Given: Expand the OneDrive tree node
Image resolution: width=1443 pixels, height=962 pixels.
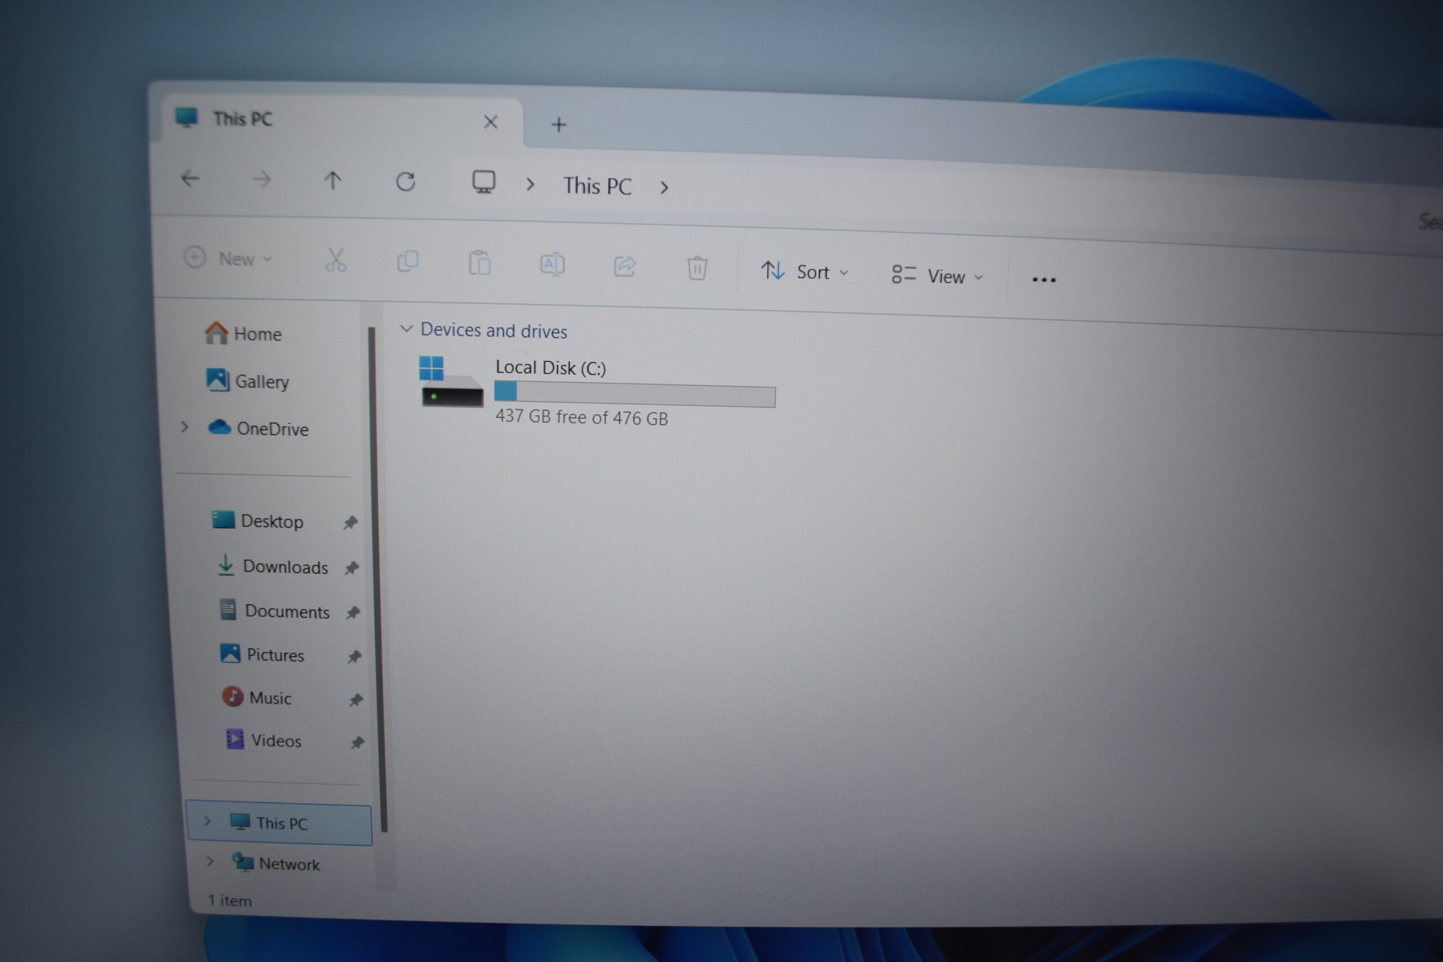Looking at the screenshot, I should tap(185, 427).
